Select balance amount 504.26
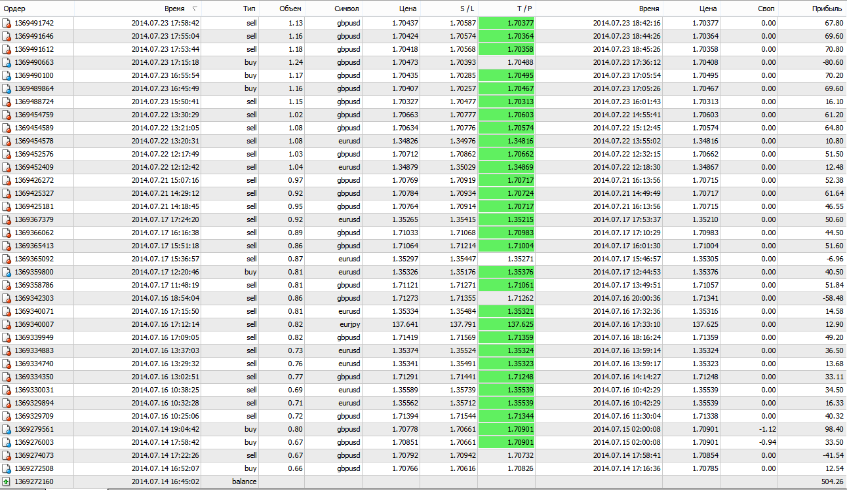 (831, 481)
